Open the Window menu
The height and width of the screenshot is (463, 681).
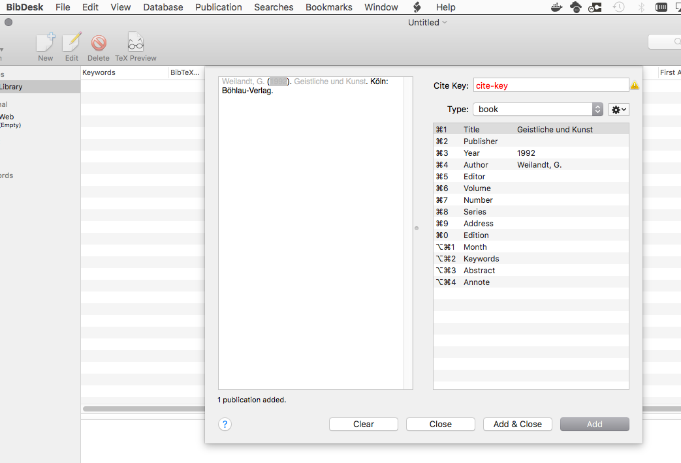click(x=381, y=7)
